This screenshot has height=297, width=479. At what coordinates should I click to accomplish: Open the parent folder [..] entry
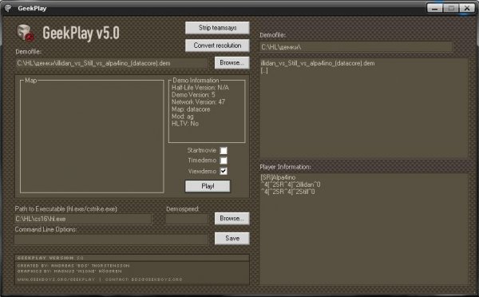click(264, 71)
